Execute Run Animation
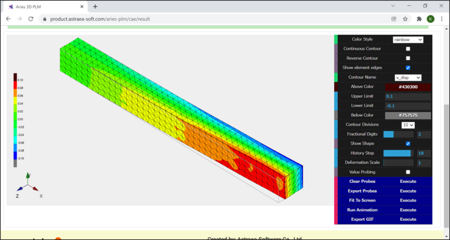Screen dimensions: 450x240 pyautogui.click(x=408, y=210)
